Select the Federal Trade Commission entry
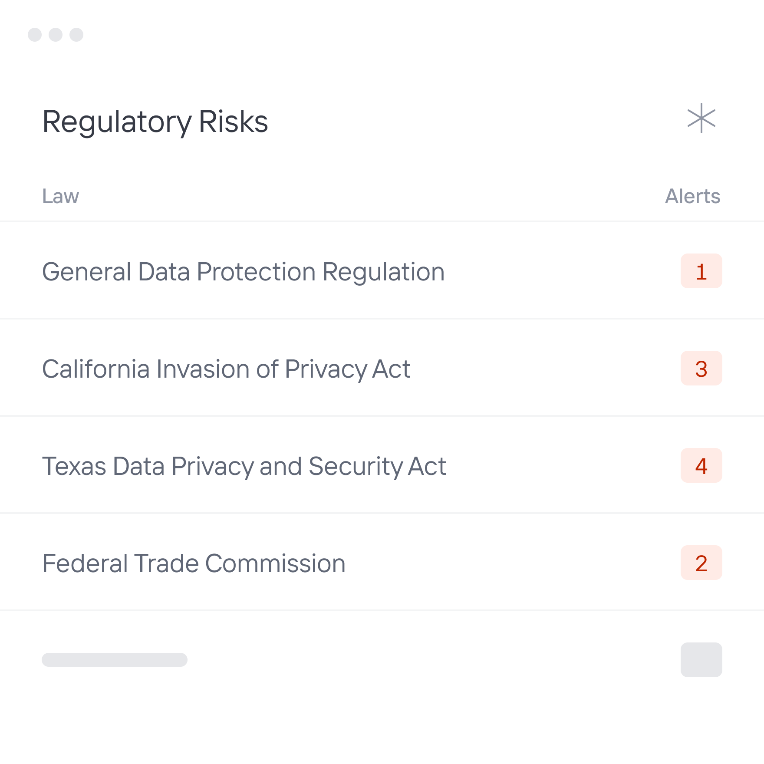764x764 pixels. (x=382, y=563)
